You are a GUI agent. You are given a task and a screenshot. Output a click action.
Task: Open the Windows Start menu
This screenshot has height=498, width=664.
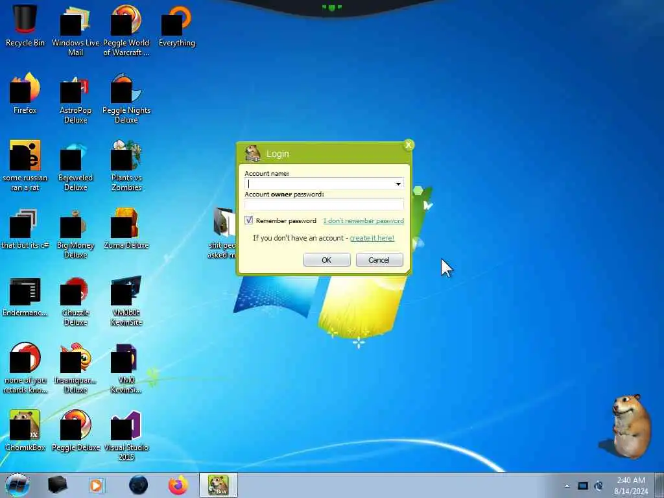tap(17, 485)
